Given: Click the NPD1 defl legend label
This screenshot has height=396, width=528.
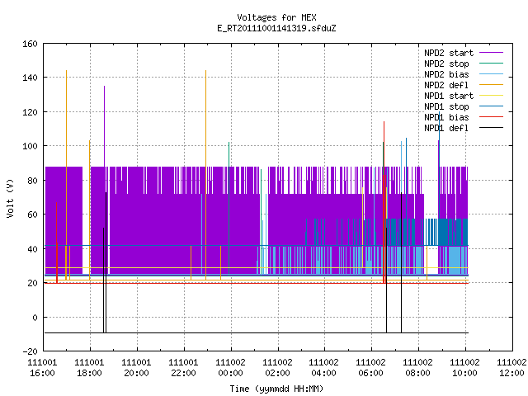Looking at the screenshot, I should (446, 128).
